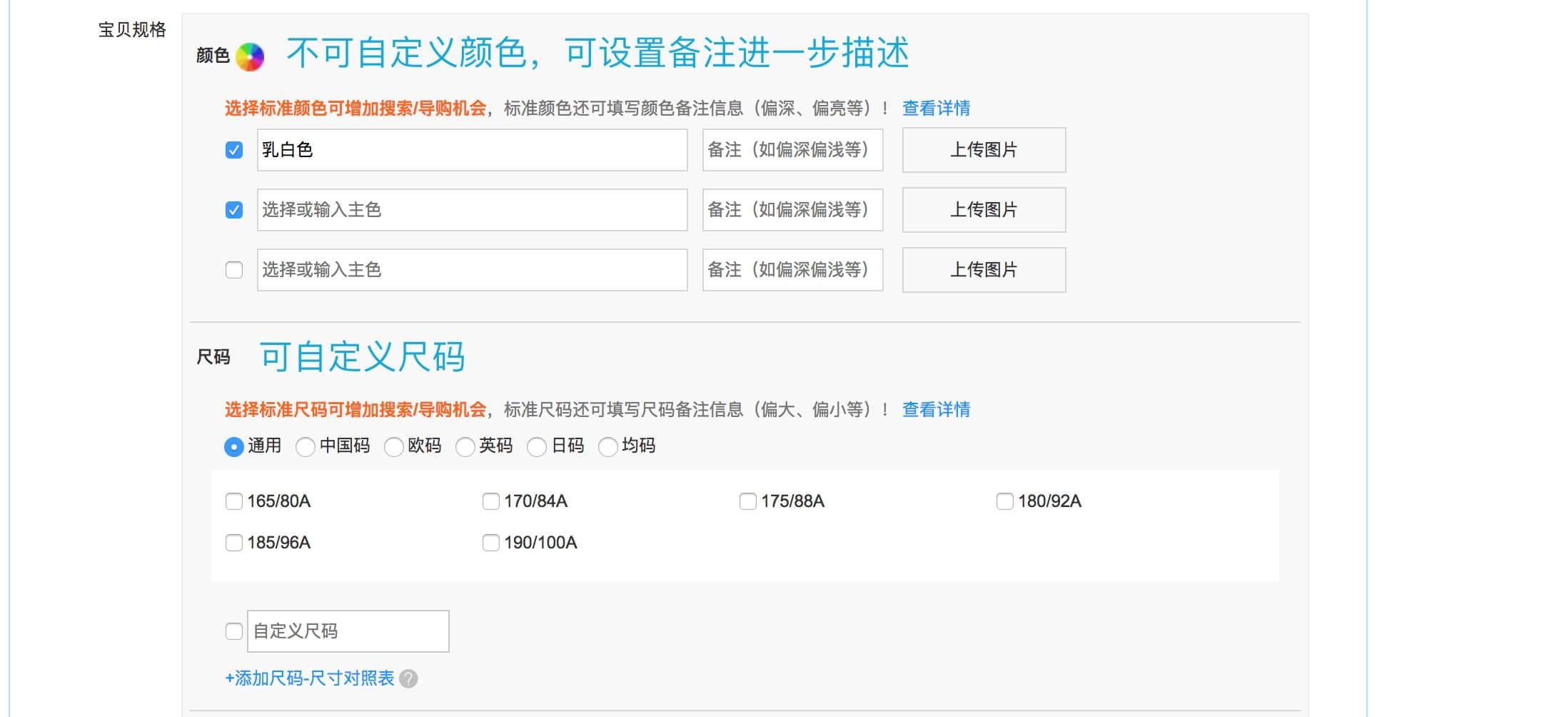The image size is (1559, 717).
Task: Check the 165/80A size option
Action: click(234, 501)
